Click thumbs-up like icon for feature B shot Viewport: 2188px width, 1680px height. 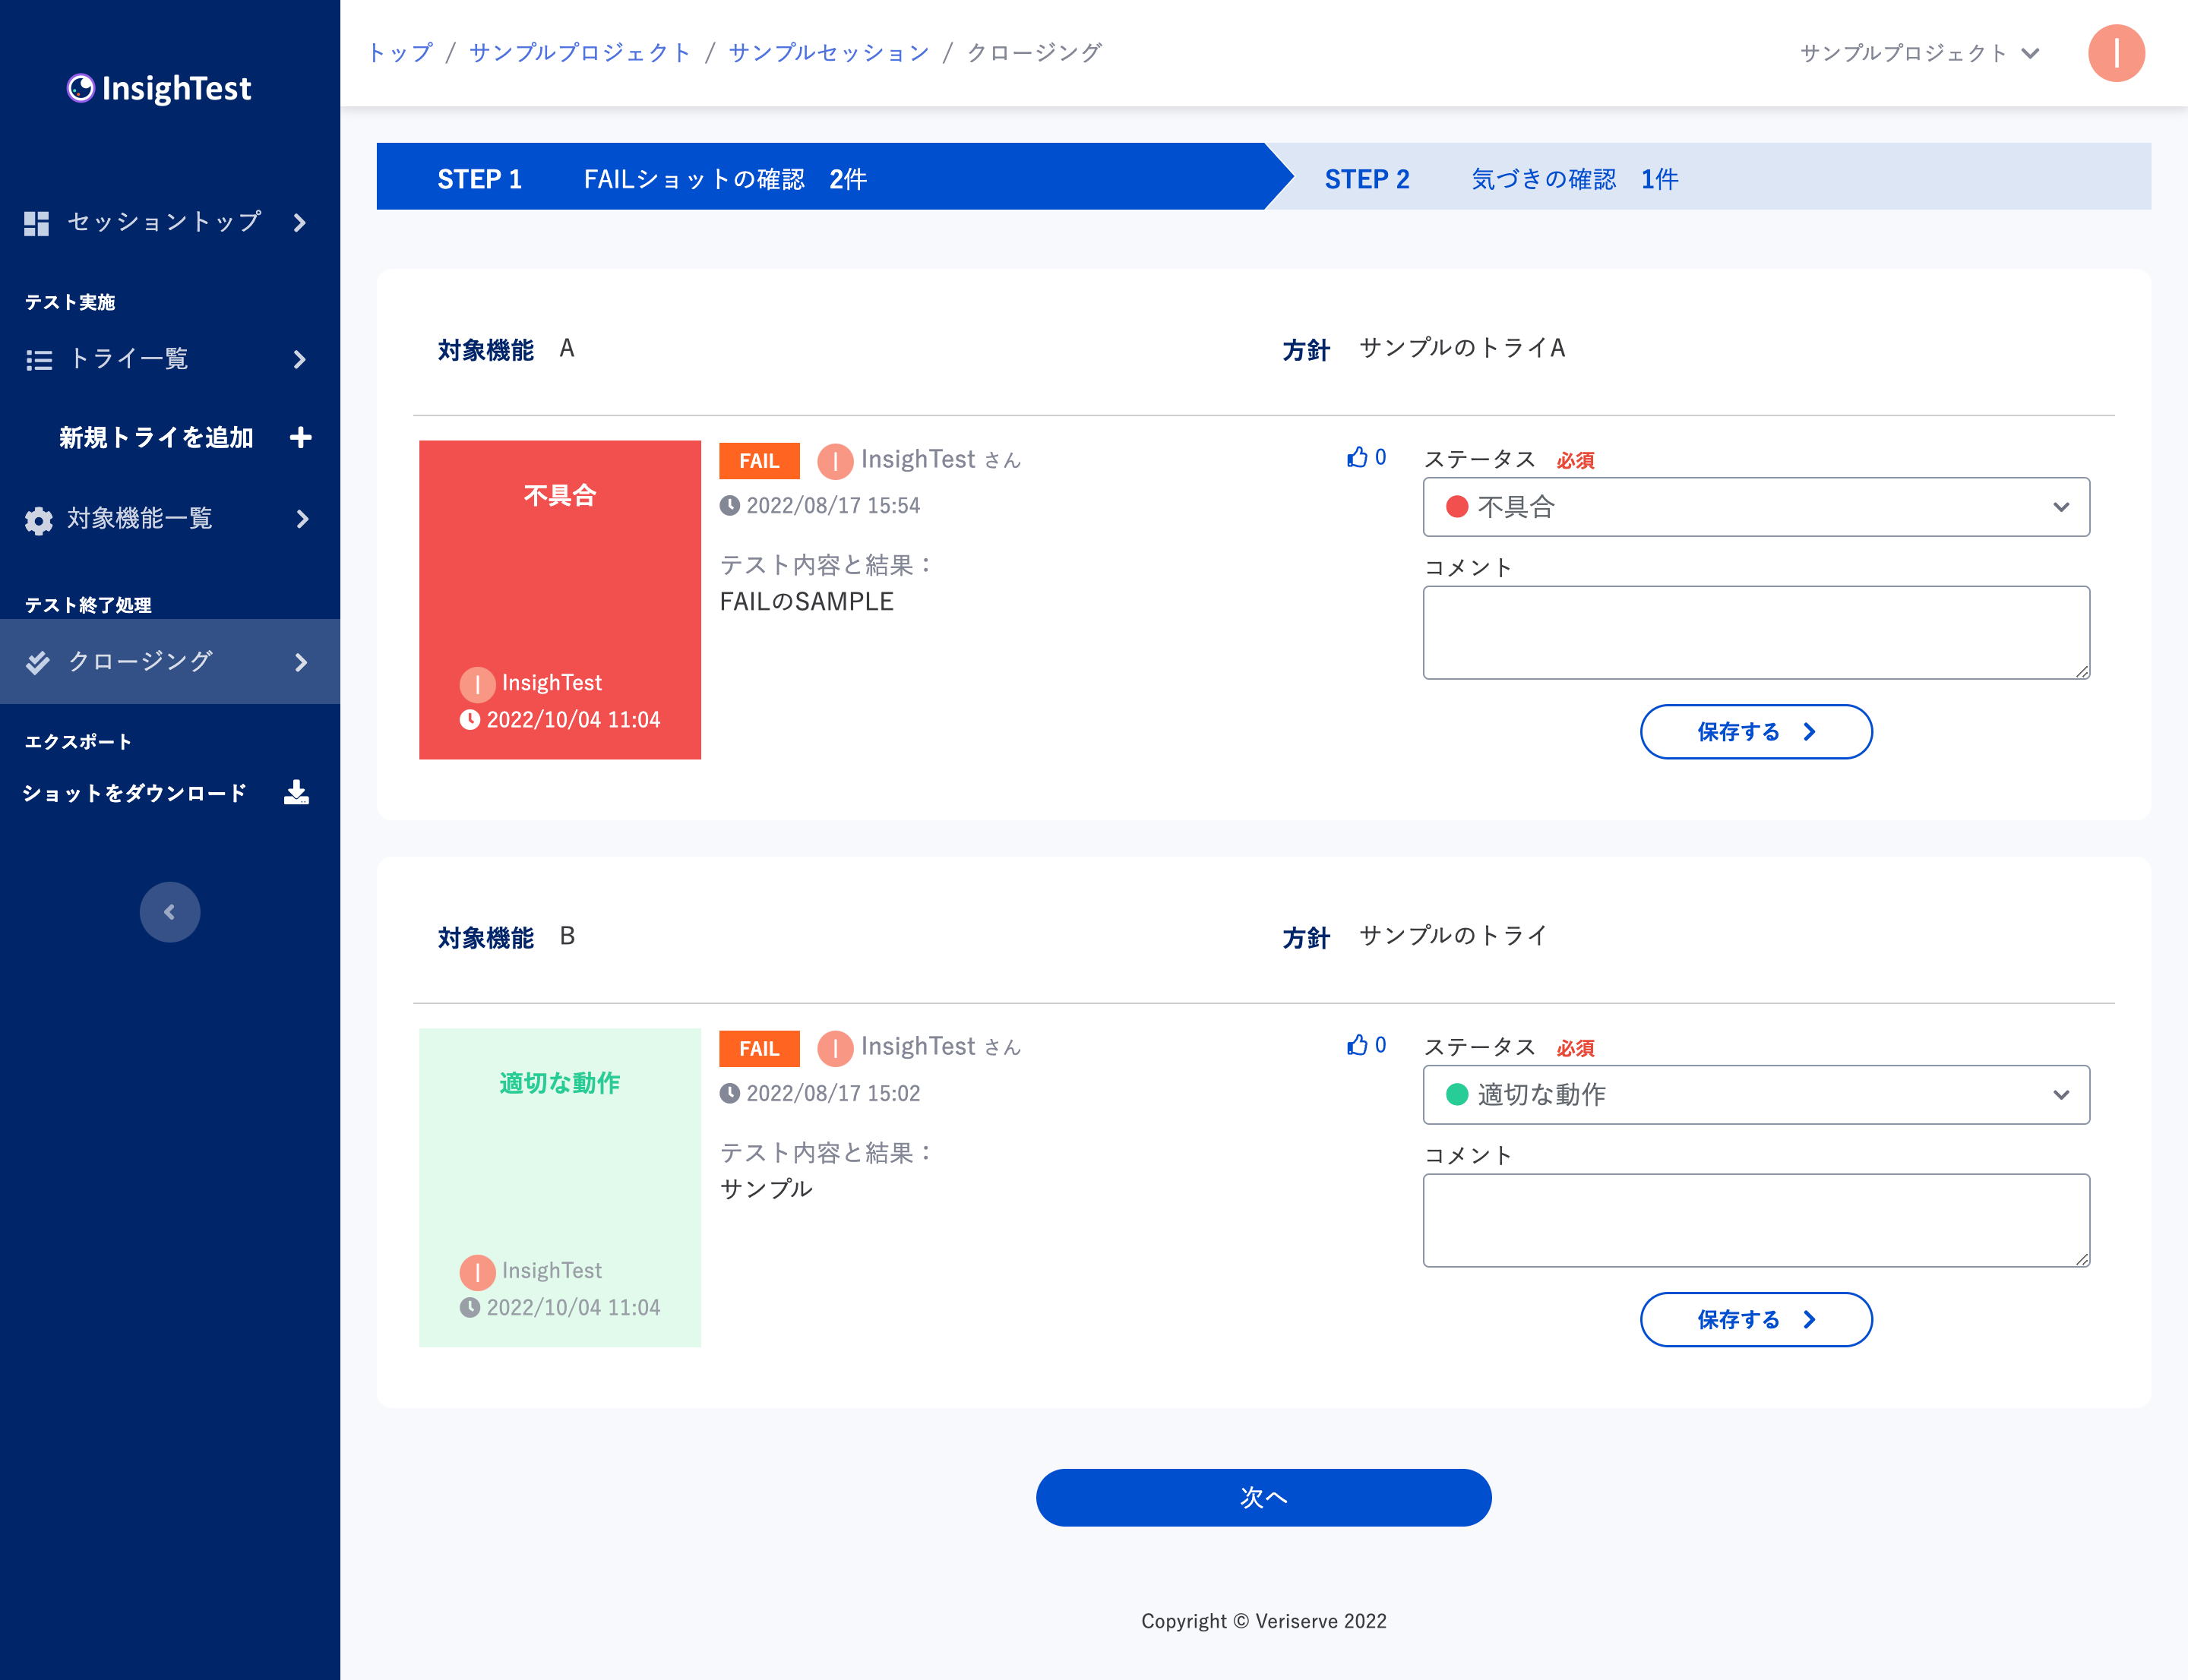[x=1357, y=1045]
